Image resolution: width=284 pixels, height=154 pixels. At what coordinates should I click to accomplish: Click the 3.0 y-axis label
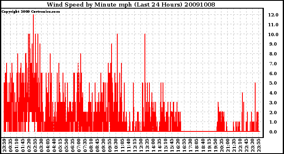(273, 103)
